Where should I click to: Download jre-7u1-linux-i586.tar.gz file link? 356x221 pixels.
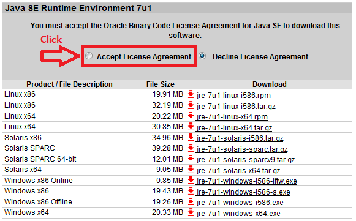236,106
